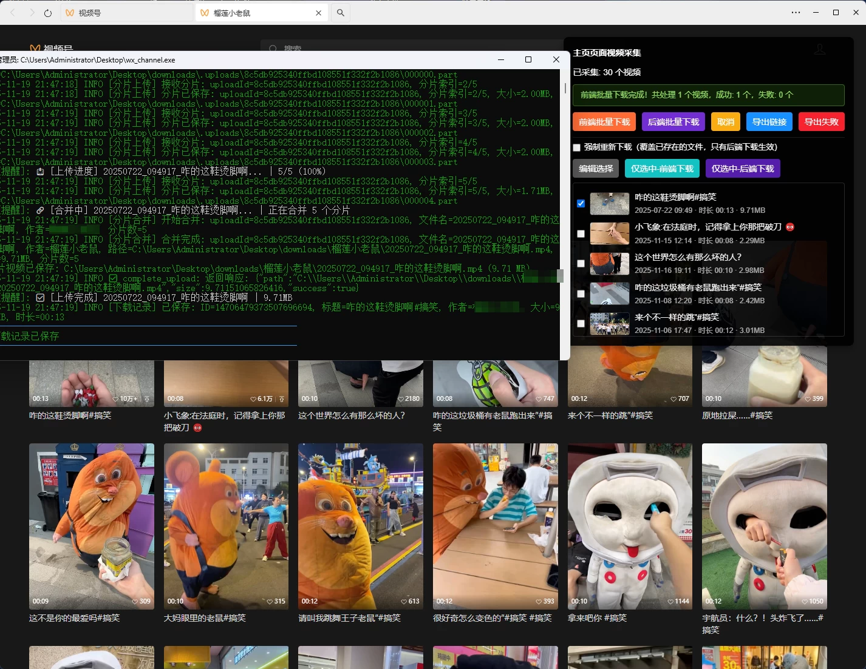Viewport: 866px width, 669px height.
Task: Click the 编辑选择 button
Action: pos(596,169)
